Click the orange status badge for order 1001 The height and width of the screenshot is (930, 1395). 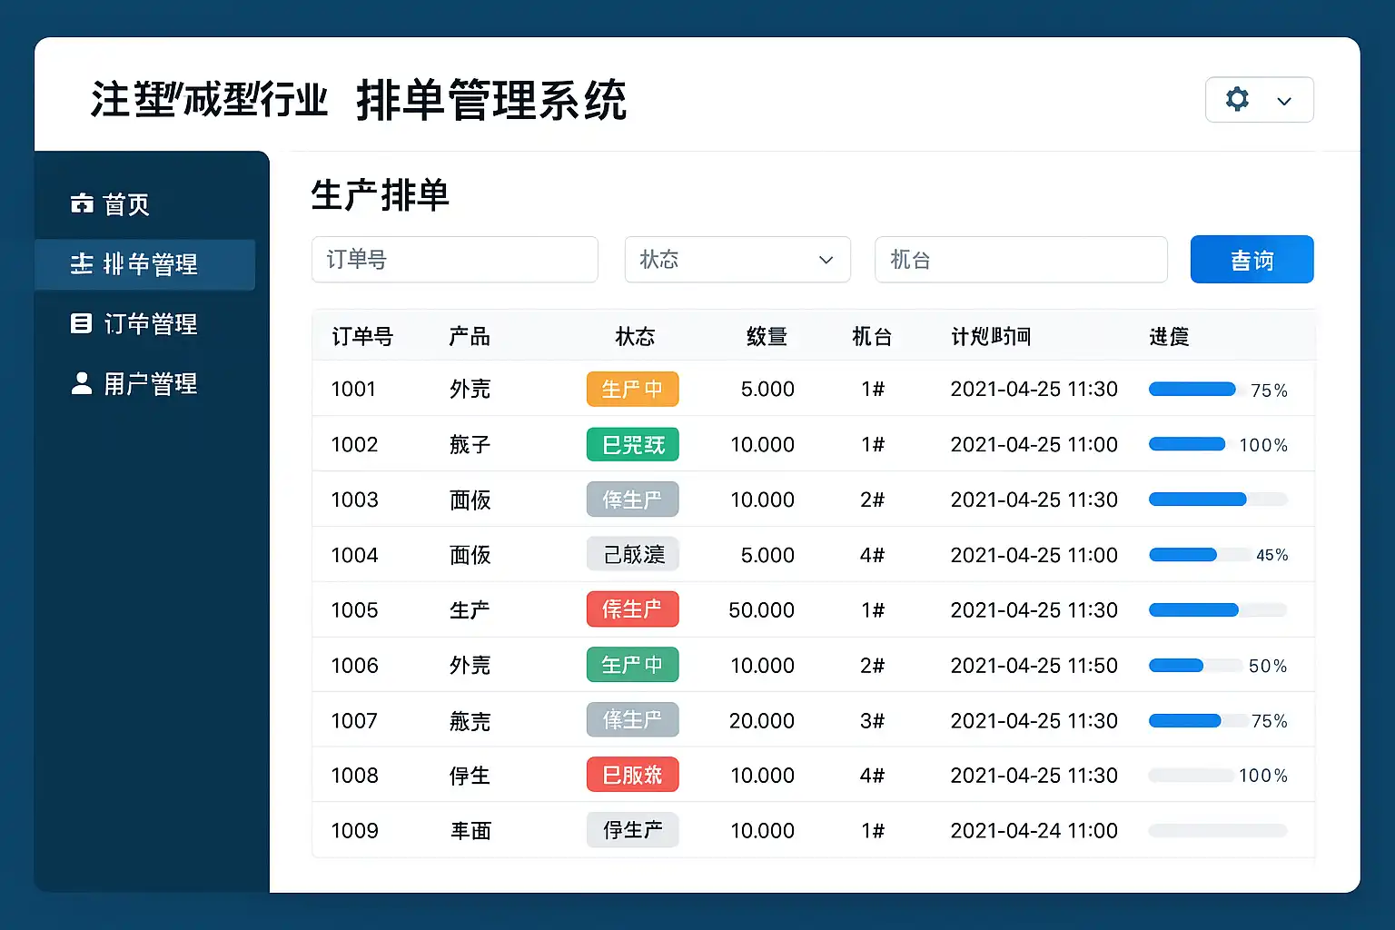(632, 390)
